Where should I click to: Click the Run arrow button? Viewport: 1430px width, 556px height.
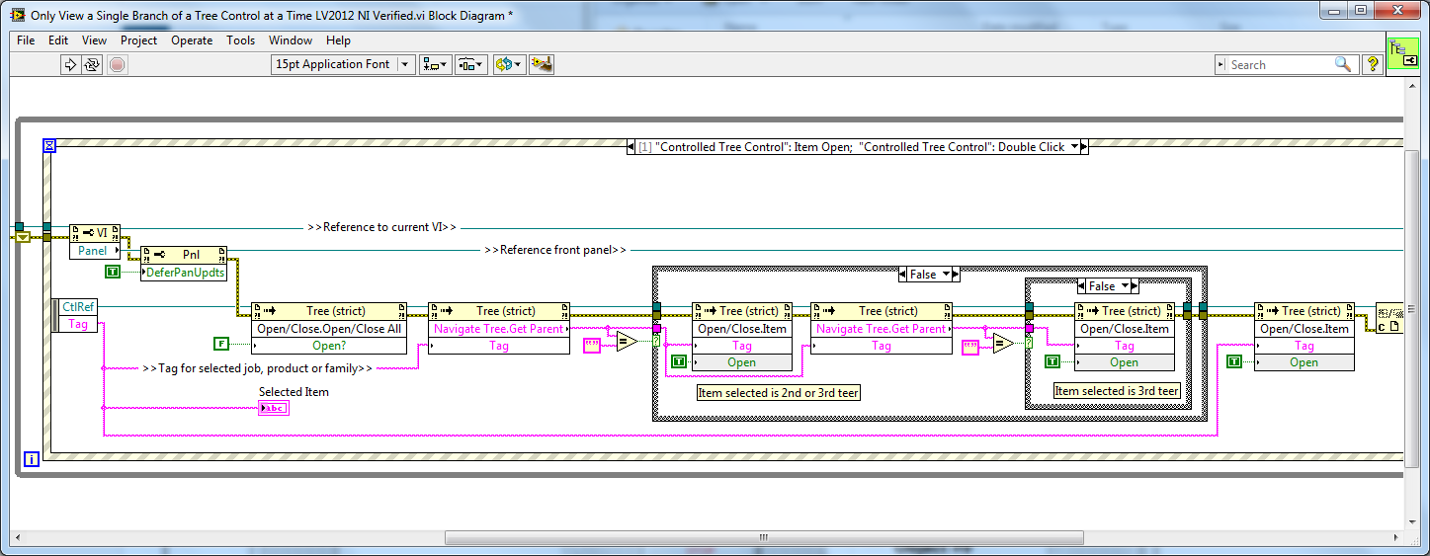point(70,64)
